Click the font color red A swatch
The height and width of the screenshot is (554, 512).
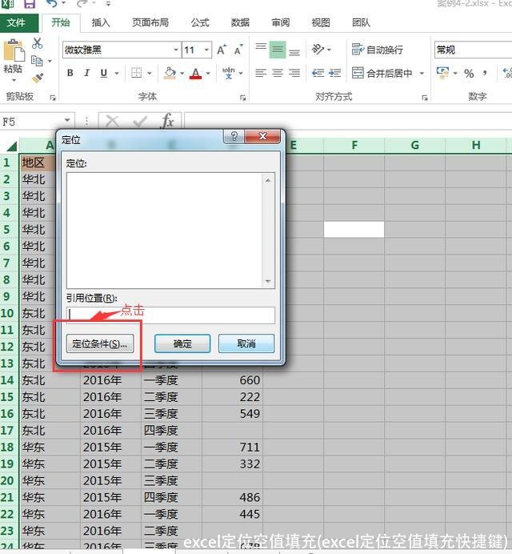pos(195,74)
